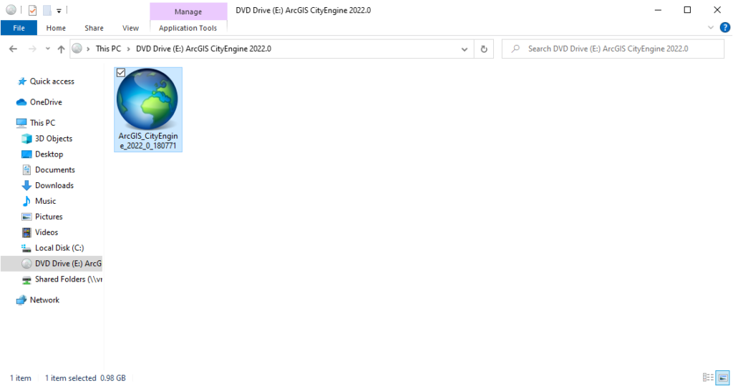Switch to the View ribbon tab
The image size is (733, 386).
(x=130, y=28)
